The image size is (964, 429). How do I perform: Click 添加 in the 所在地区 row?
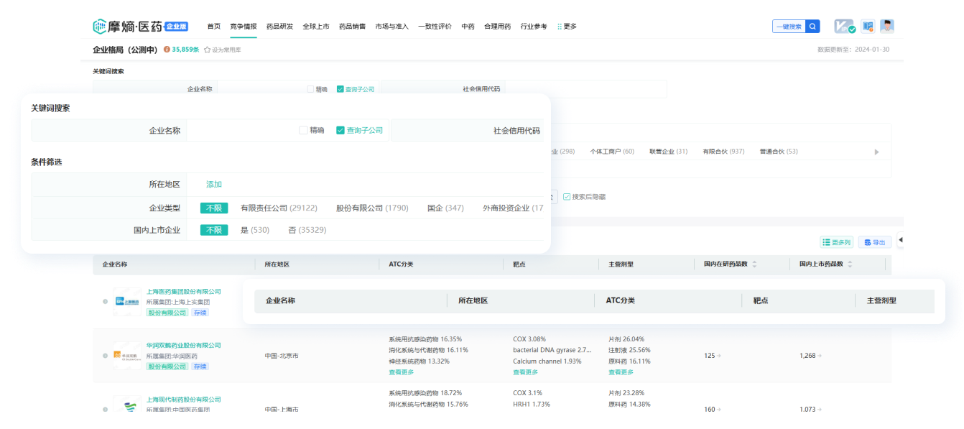point(214,185)
